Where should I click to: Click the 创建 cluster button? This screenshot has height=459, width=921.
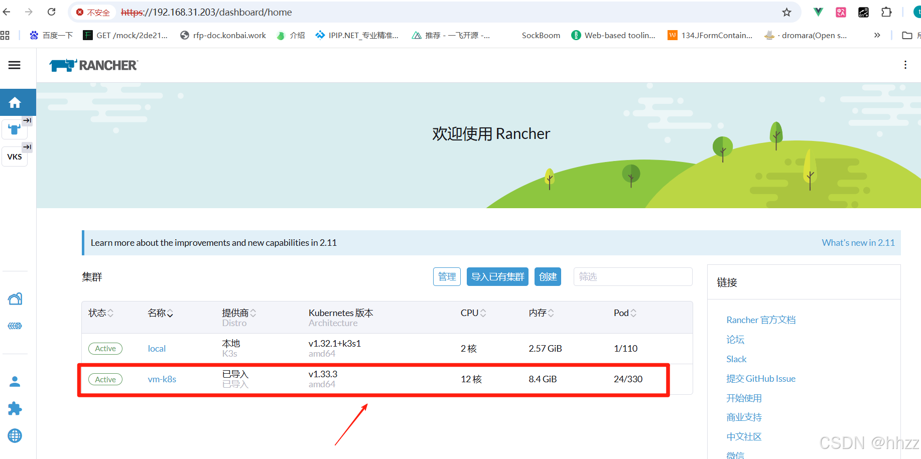point(548,277)
